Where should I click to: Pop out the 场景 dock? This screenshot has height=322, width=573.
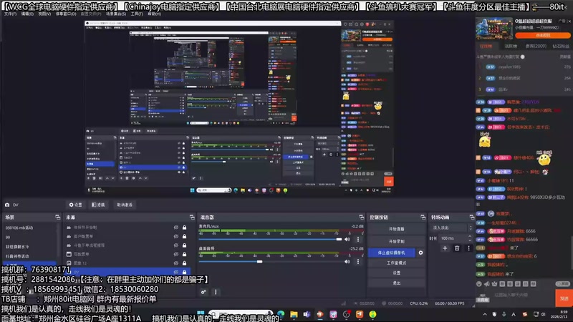point(57,218)
